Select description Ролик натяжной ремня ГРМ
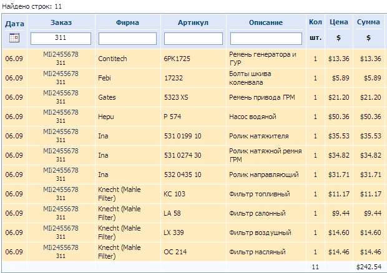This screenshot has width=387, height=273. (265, 155)
